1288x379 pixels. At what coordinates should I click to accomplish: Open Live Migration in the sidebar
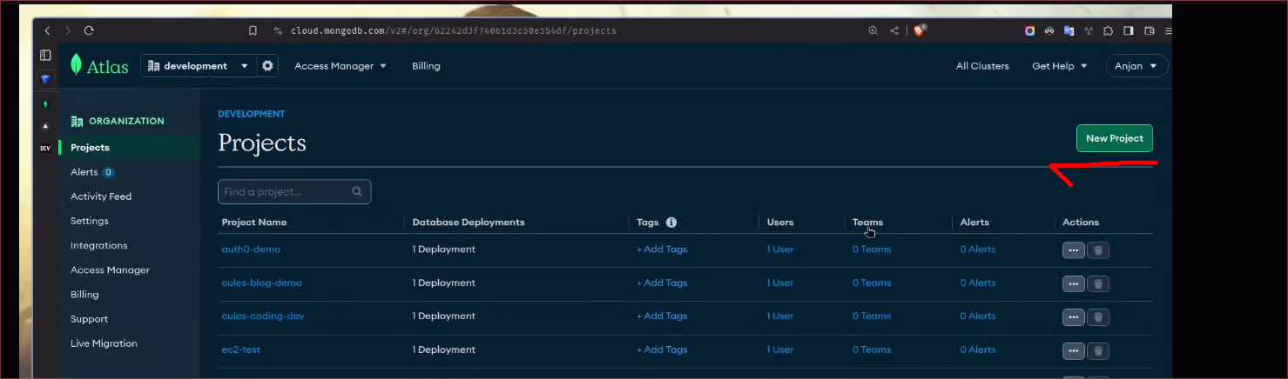pos(104,343)
